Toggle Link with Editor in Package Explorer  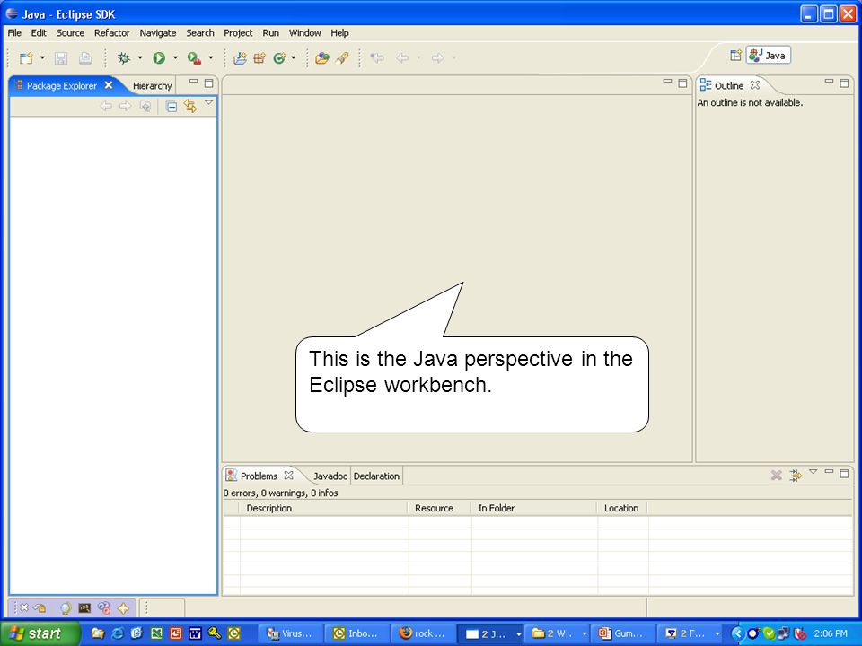[x=190, y=106]
